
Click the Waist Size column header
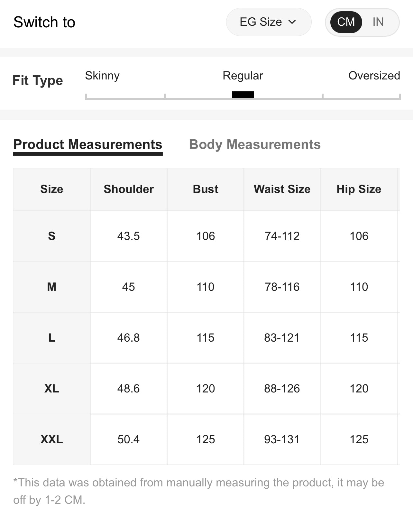point(282,189)
